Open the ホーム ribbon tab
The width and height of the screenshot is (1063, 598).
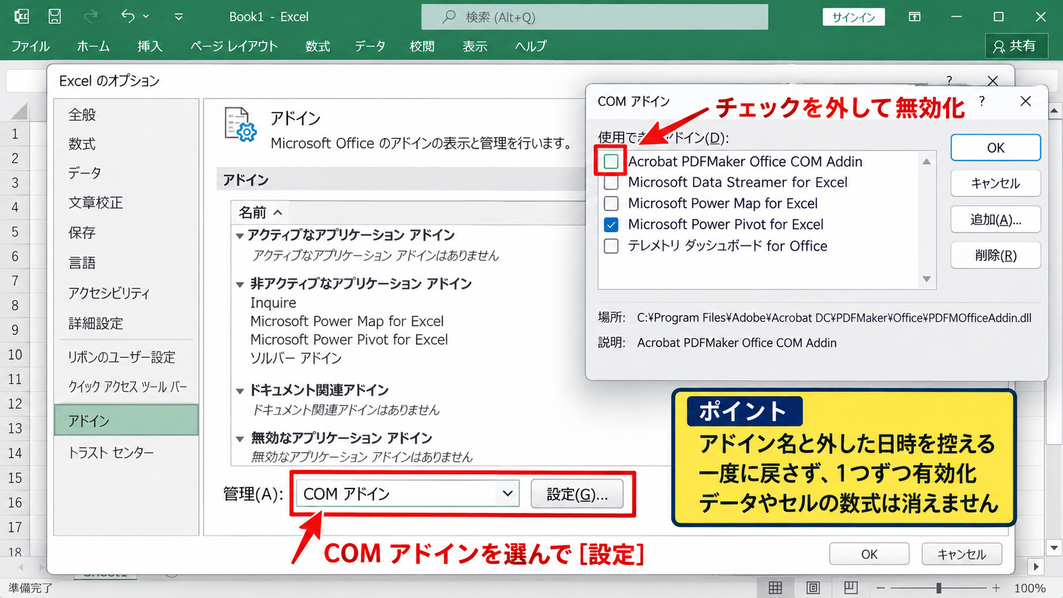point(93,46)
